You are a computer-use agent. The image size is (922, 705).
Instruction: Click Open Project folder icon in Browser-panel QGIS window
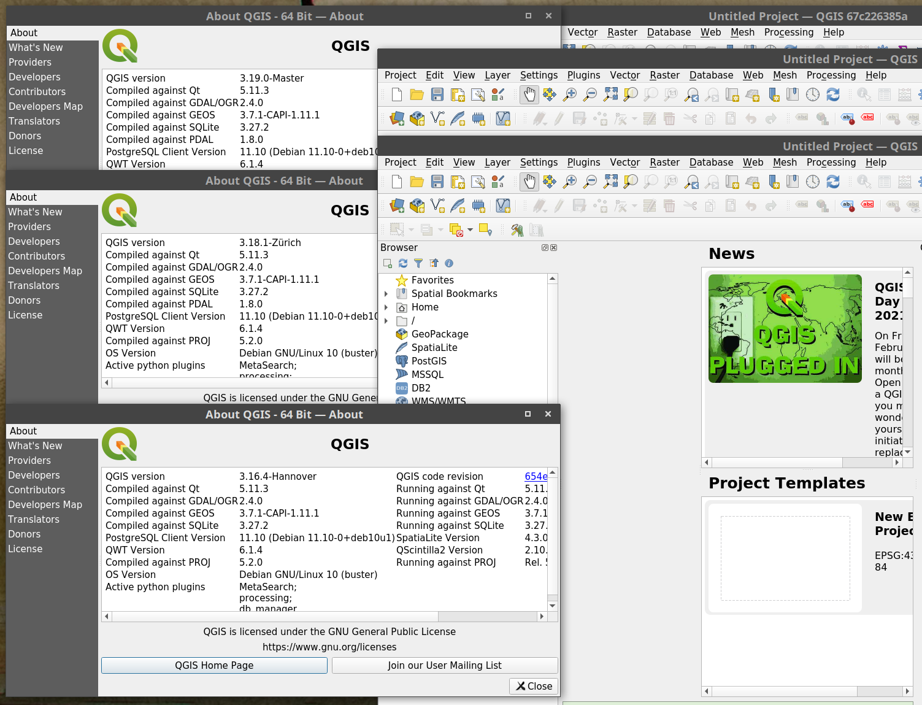417,182
